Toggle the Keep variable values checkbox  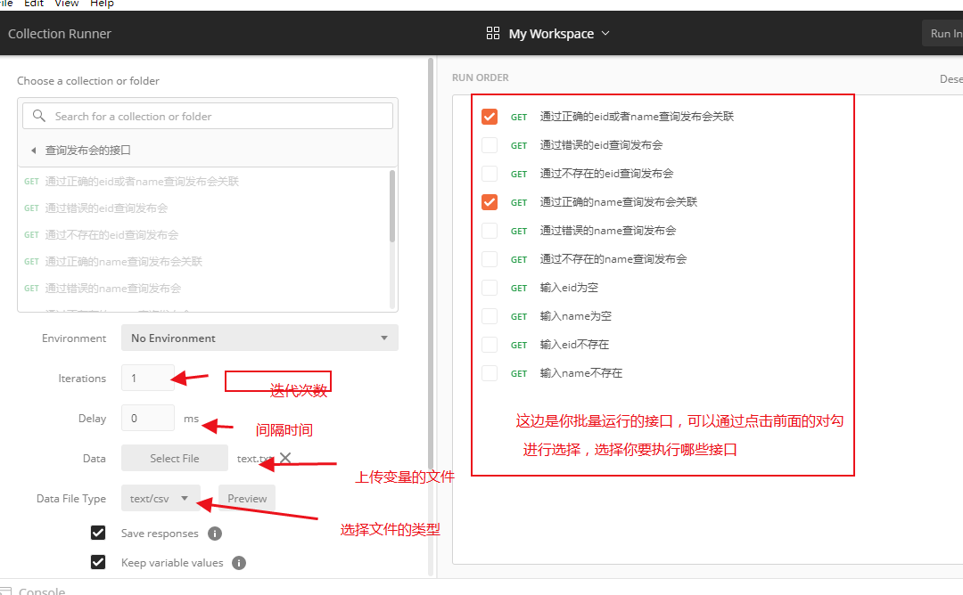pyautogui.click(x=98, y=562)
